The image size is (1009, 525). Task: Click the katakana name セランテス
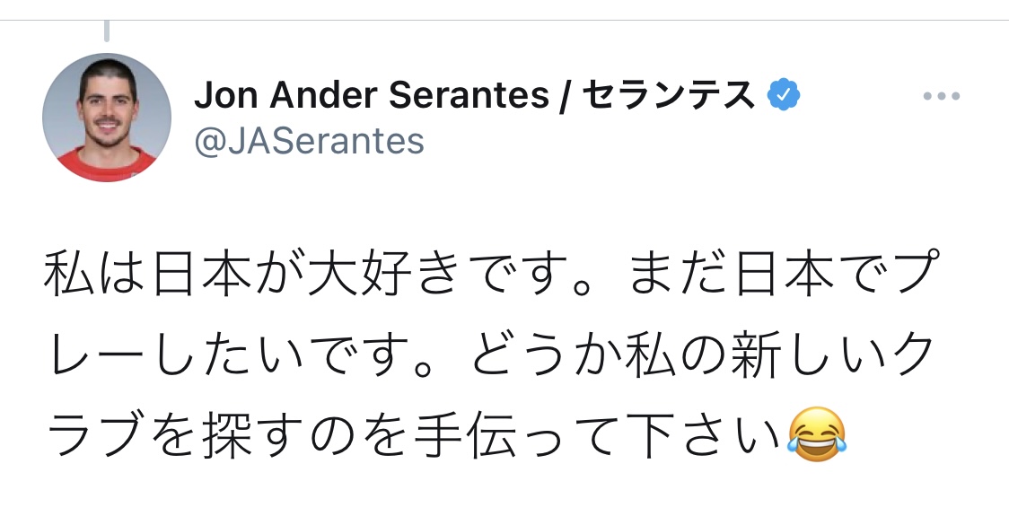(669, 95)
